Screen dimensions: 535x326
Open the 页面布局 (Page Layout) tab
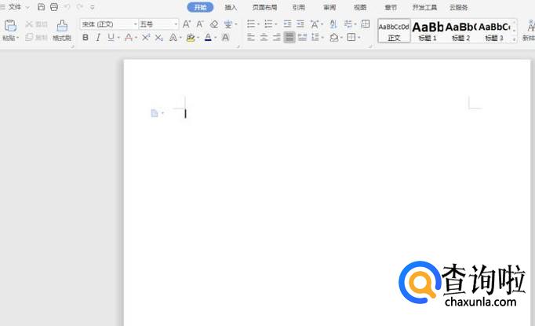(x=264, y=7)
